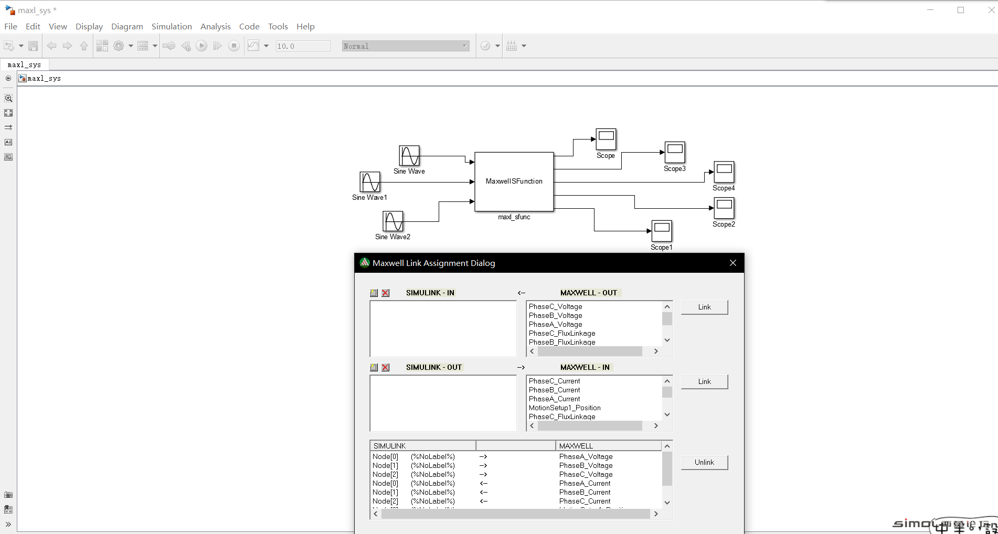Click the MAXWELL - IN list scroll-right arrow

[x=656, y=425]
